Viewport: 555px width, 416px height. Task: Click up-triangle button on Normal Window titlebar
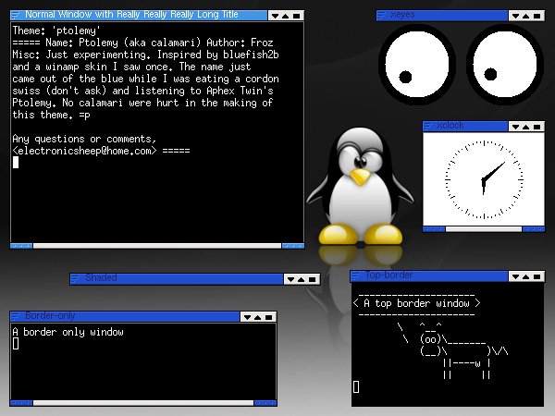286,16
